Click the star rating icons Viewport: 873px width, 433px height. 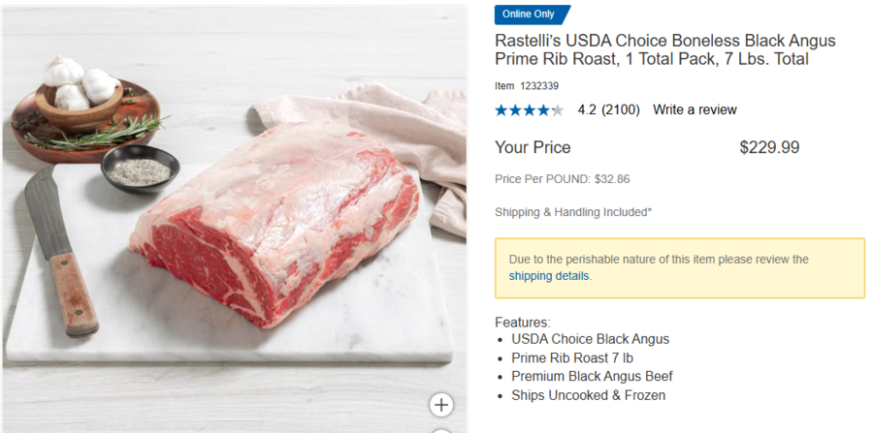click(529, 110)
